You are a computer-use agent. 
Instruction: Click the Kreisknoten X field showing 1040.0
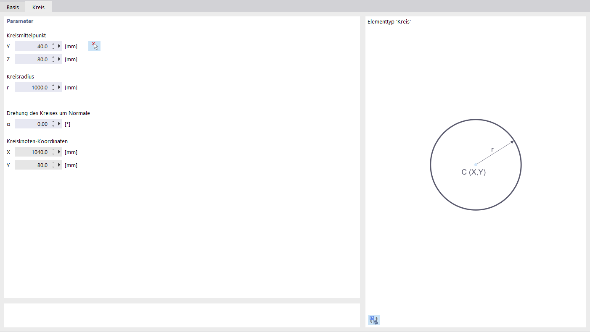32,152
